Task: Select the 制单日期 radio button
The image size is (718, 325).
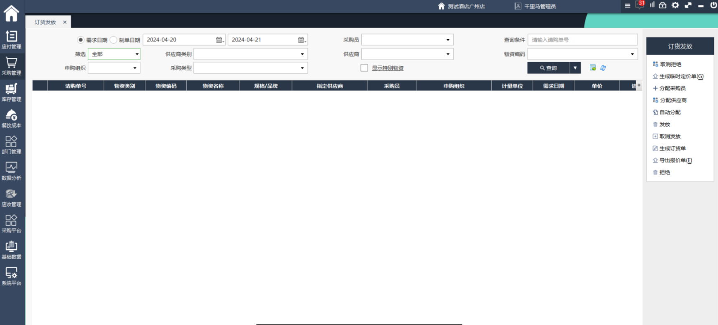Action: click(x=113, y=40)
